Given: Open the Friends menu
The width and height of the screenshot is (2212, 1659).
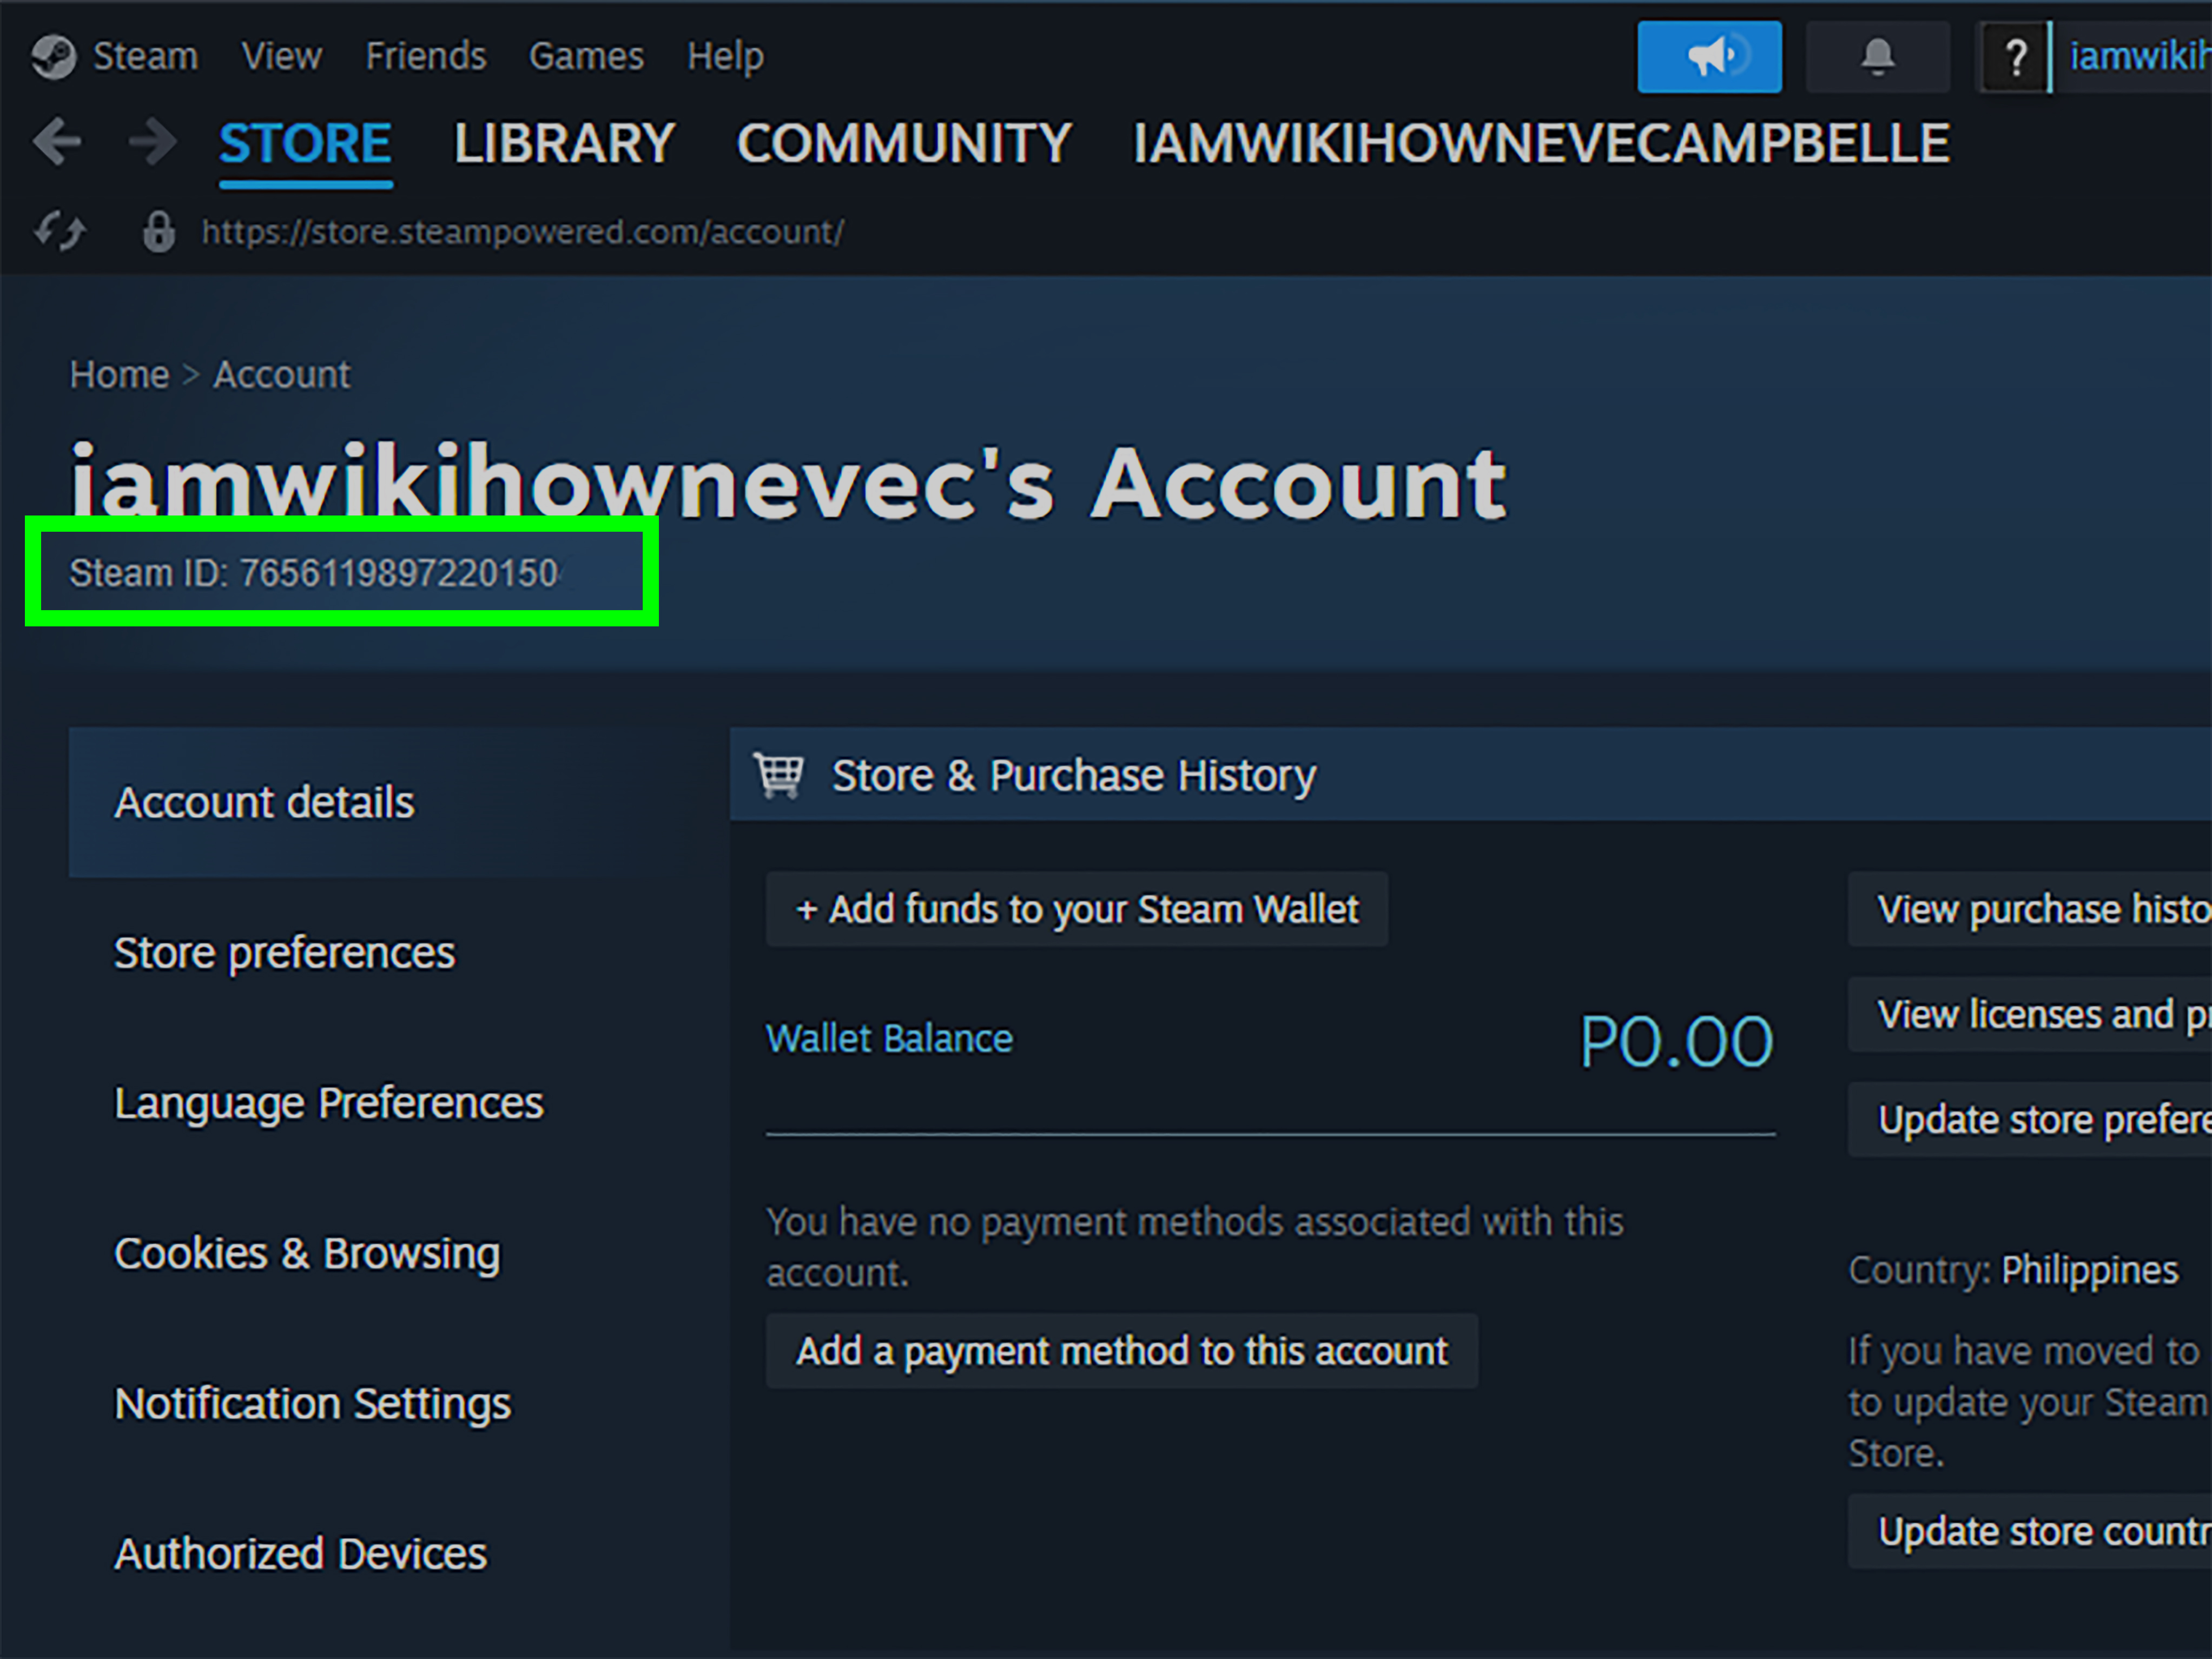Looking at the screenshot, I should 425,56.
